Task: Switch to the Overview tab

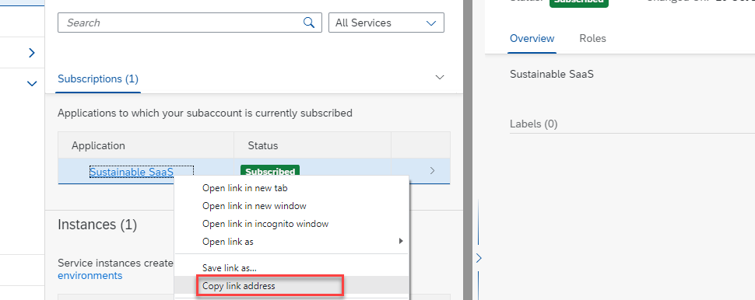Action: coord(532,38)
